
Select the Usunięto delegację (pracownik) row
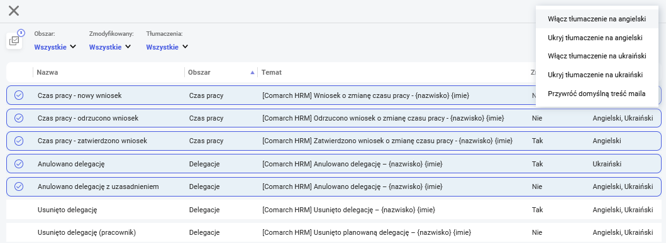pos(333,232)
